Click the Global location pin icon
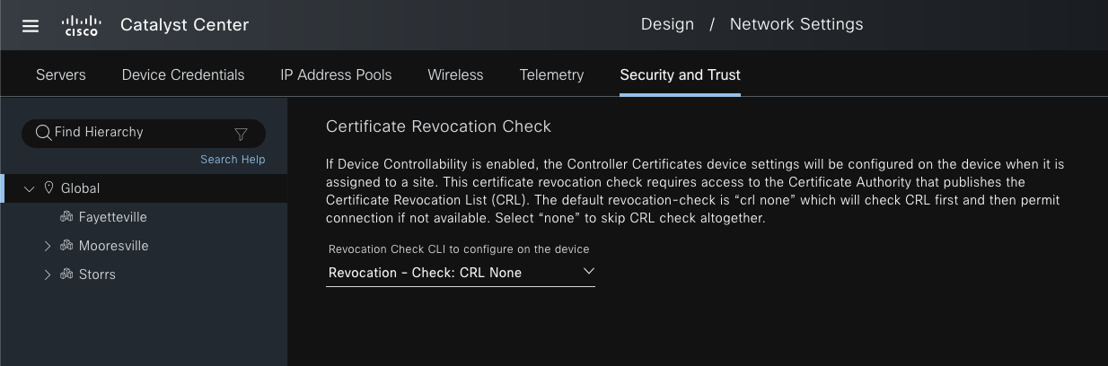 [48, 188]
